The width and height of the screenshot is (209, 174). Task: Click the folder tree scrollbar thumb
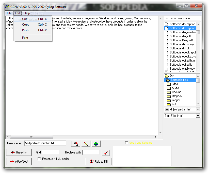tap(198, 81)
